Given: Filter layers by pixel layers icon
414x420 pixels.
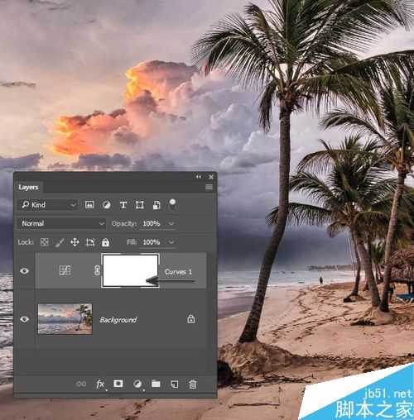Looking at the screenshot, I should coord(89,205).
